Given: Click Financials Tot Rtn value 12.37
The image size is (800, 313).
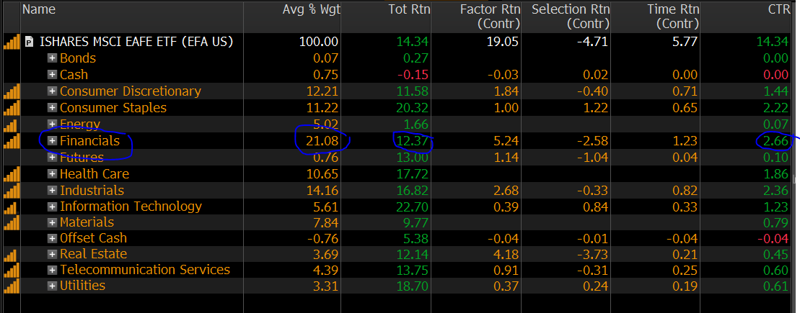Looking at the screenshot, I should [412, 141].
